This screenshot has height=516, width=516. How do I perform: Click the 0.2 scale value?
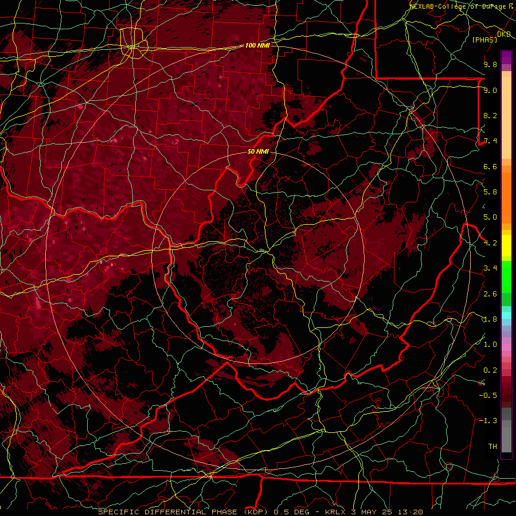coord(490,370)
